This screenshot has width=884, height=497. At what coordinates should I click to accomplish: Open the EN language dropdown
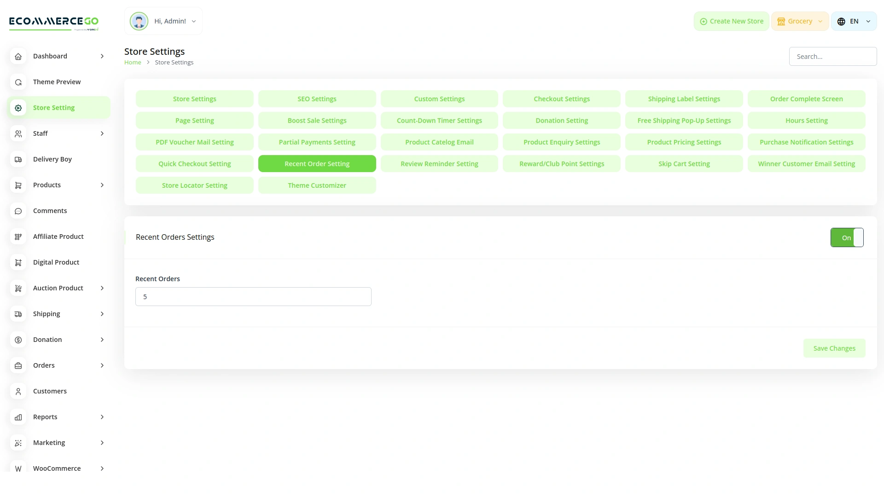point(854,21)
